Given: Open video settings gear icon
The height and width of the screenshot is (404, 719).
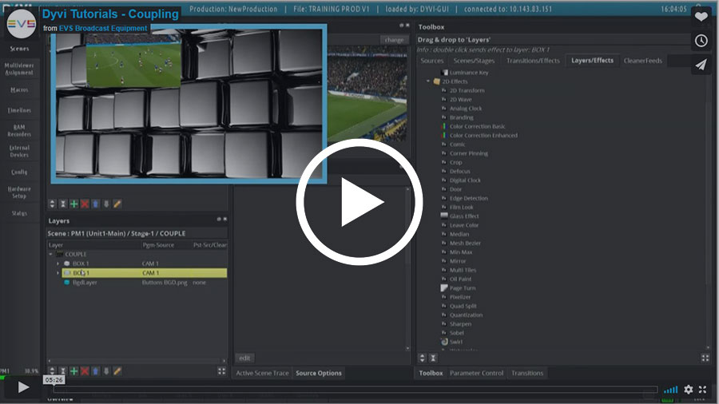Looking at the screenshot, I should 688,390.
